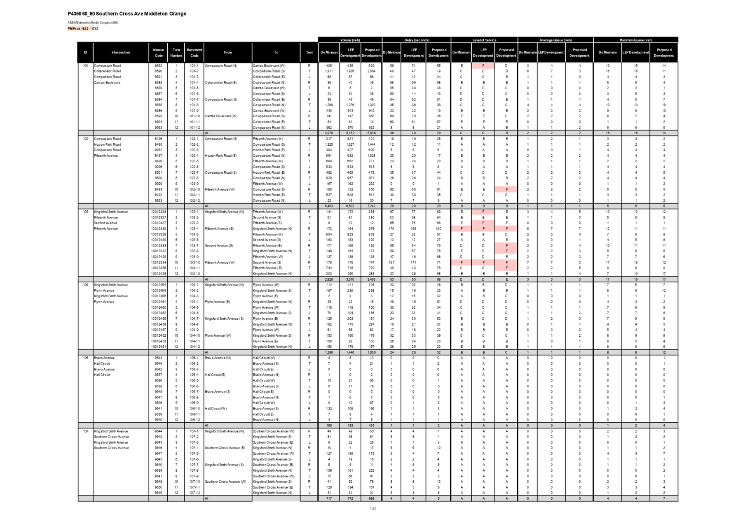Select Aimsun code '10012454'
Viewport: 745px width, 526px height.
click(158, 285)
